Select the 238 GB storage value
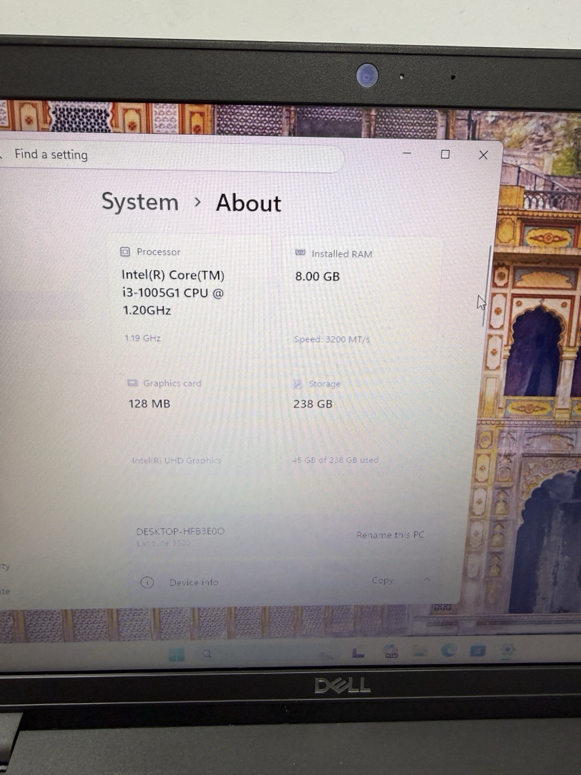Viewport: 581px width, 775px height. pyautogui.click(x=313, y=403)
